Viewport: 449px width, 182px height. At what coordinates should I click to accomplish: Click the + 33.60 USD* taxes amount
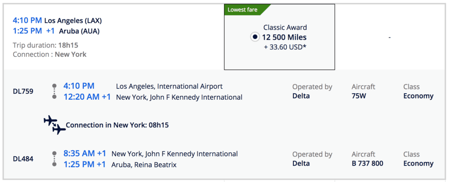[284, 47]
